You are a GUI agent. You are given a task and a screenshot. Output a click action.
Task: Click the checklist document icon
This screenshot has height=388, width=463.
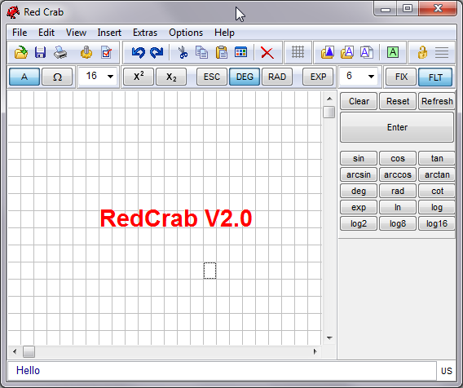(106, 52)
